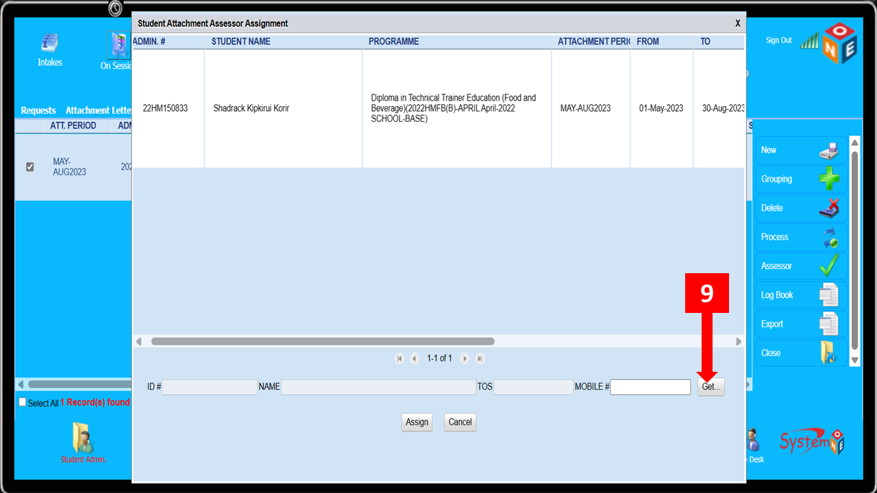The height and width of the screenshot is (493, 877).
Task: Click the Process arrows icon
Action: pyautogui.click(x=828, y=238)
